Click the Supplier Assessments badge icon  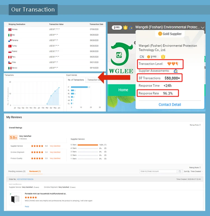point(176,71)
